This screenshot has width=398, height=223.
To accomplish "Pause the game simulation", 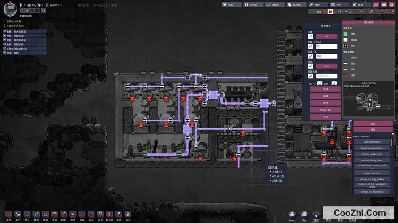I will [x=22, y=11].
